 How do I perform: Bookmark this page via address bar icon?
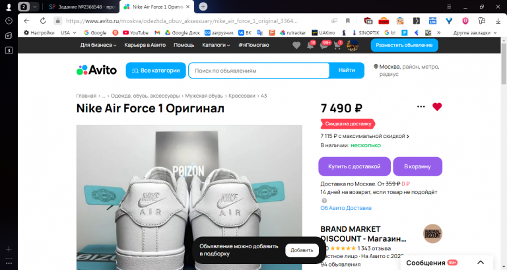[x=348, y=20]
